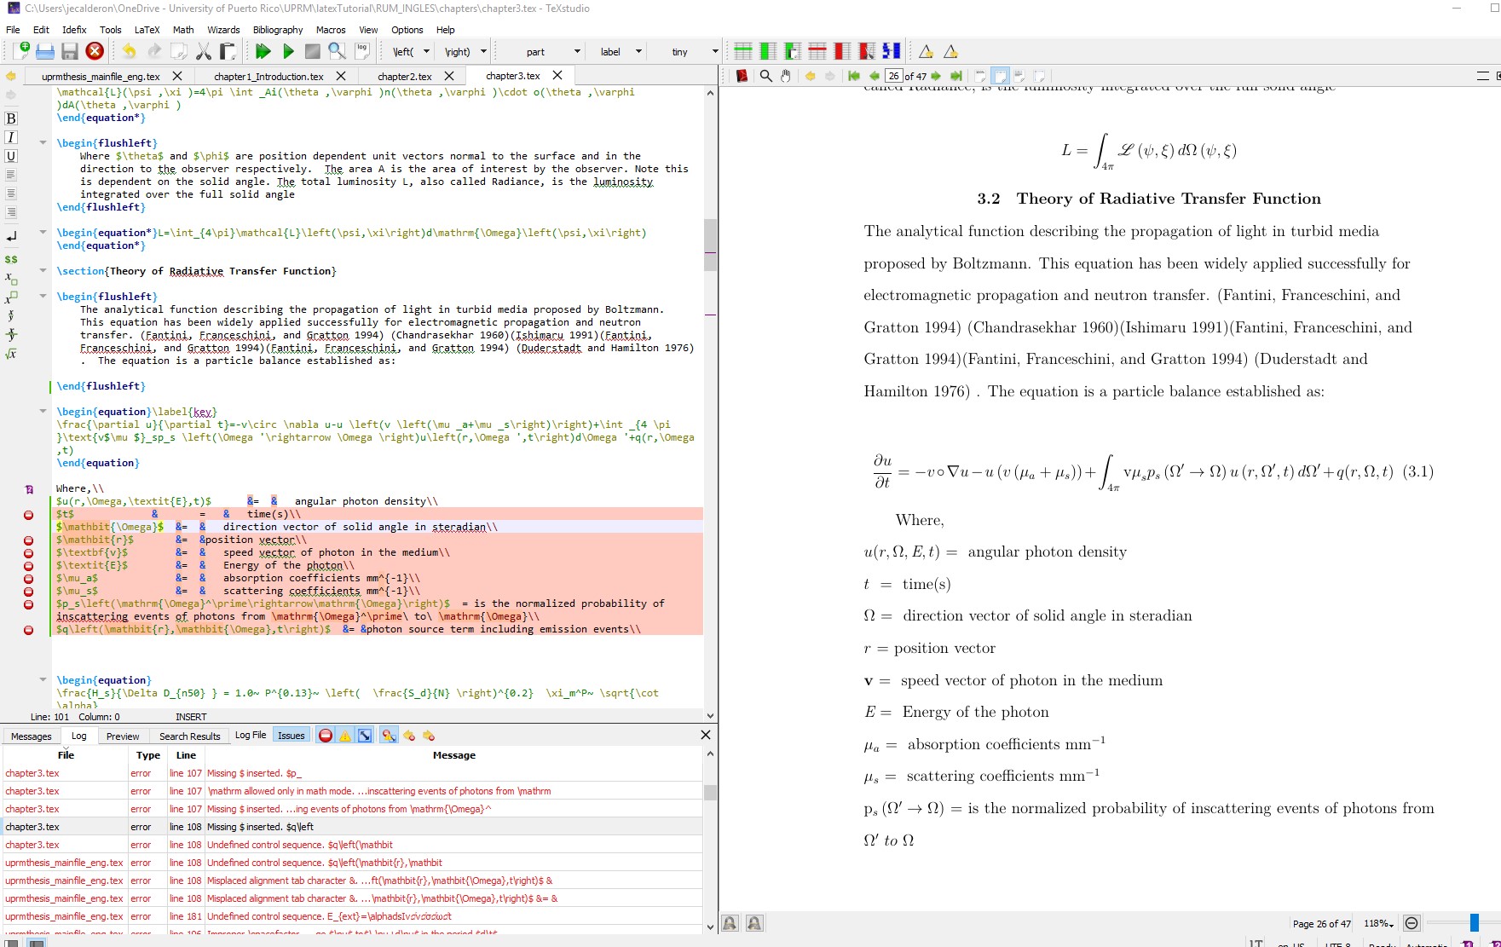This screenshot has height=947, width=1501.
Task: Close current document with the red X icon
Action: 95,51
